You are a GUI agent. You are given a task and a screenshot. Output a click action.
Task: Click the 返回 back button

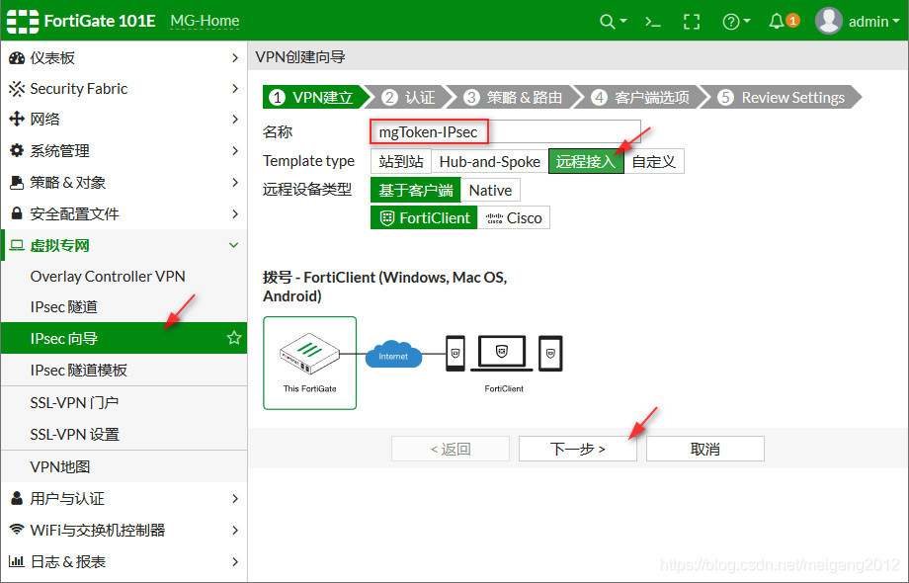[x=451, y=449]
